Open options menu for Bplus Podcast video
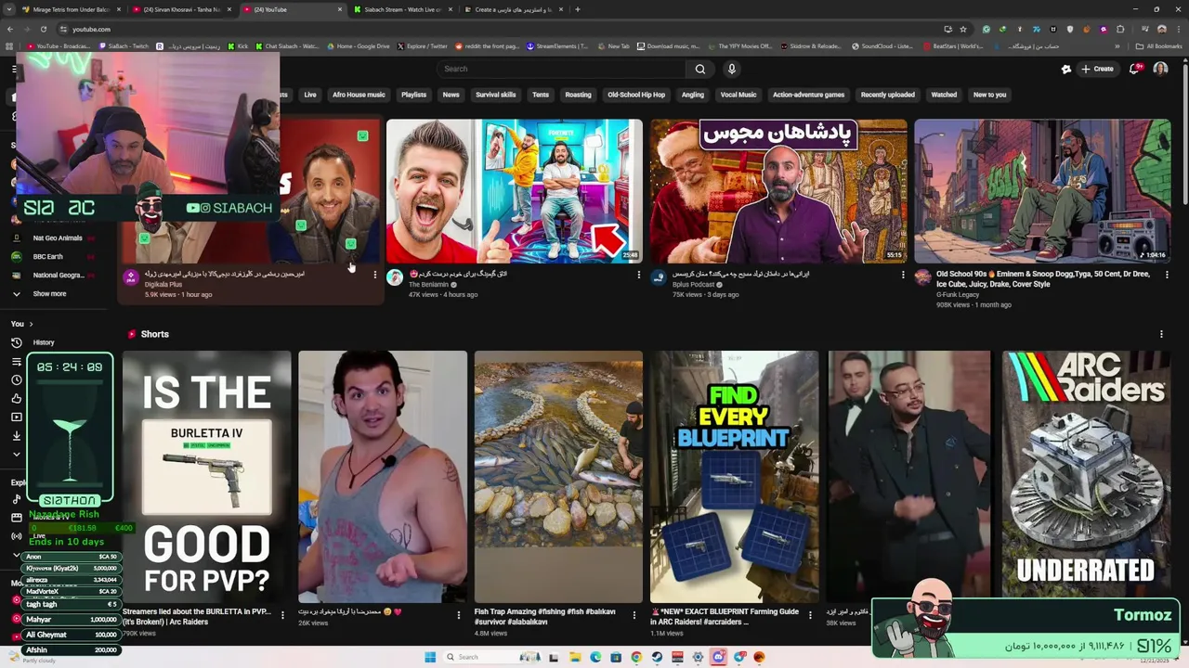Image resolution: width=1189 pixels, height=668 pixels. 903,275
